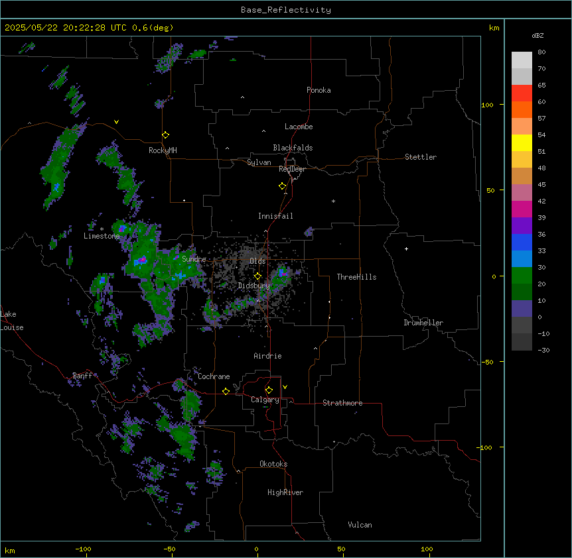Image resolution: width=572 pixels, height=558 pixels.
Task: Click the Ponoka city label
Action: coord(319,90)
